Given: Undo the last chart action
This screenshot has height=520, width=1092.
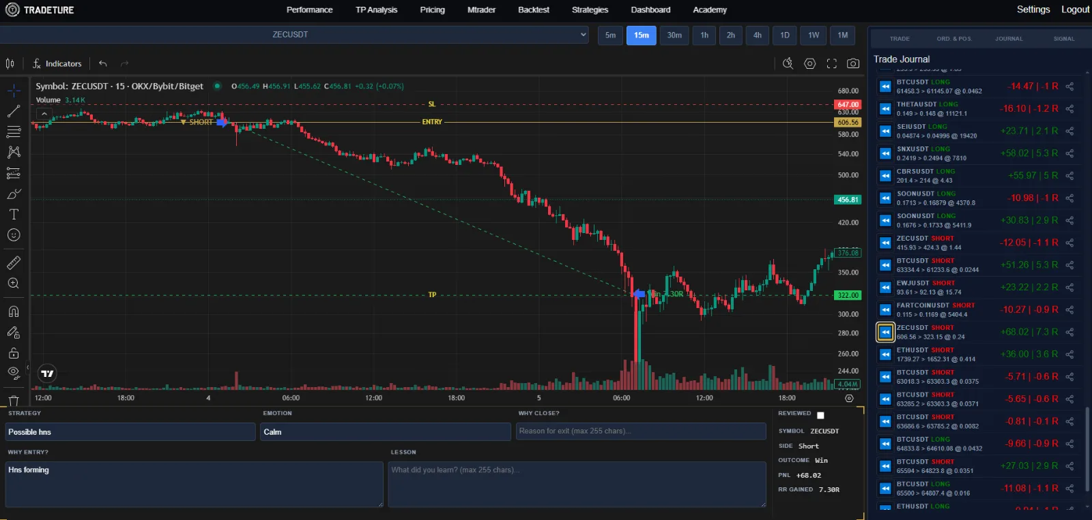Looking at the screenshot, I should point(103,63).
